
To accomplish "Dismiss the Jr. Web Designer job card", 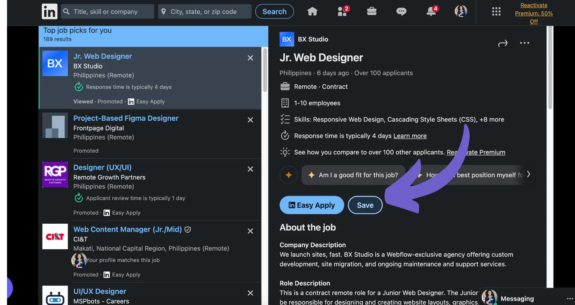I will (x=250, y=58).
